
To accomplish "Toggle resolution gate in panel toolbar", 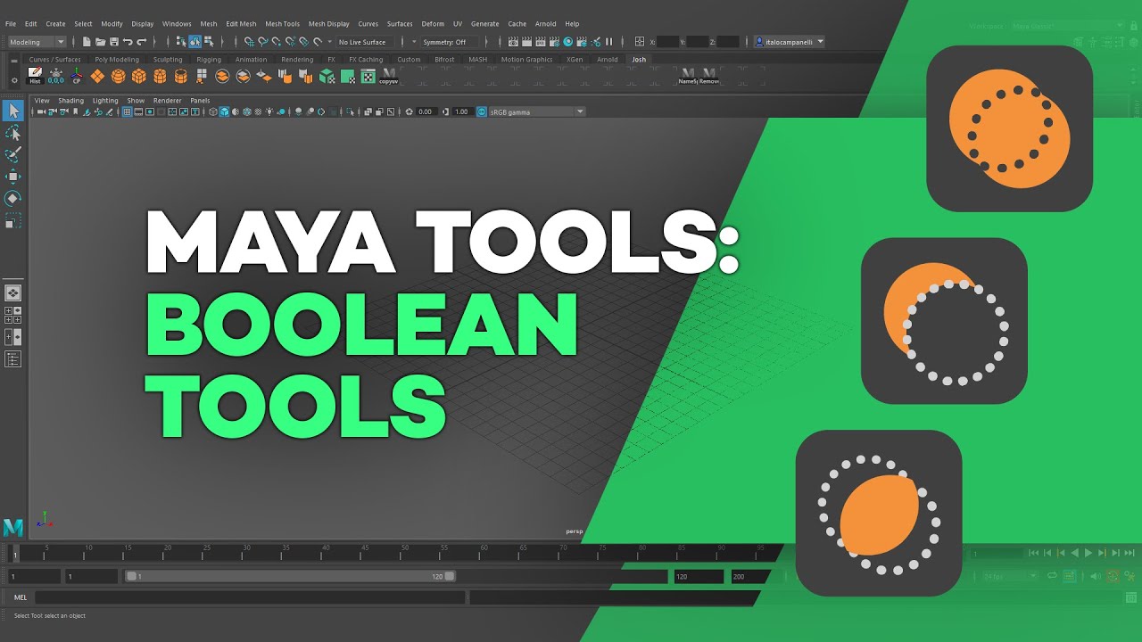I will tap(150, 111).
